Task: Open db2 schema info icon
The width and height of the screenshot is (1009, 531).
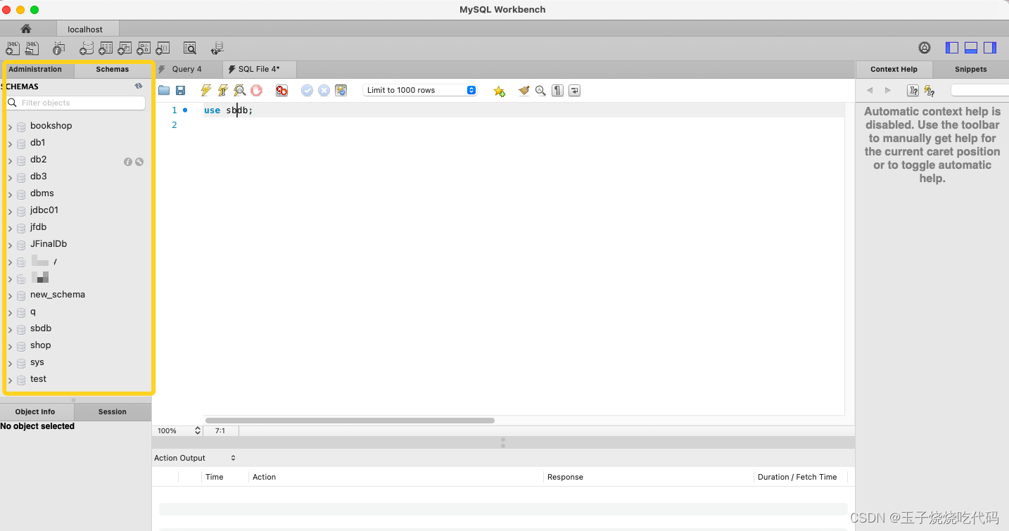Action: 128,161
